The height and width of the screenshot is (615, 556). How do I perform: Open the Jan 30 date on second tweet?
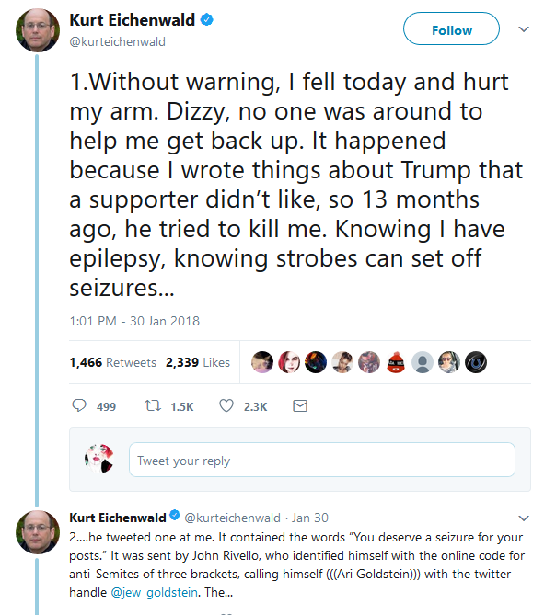tap(310, 518)
